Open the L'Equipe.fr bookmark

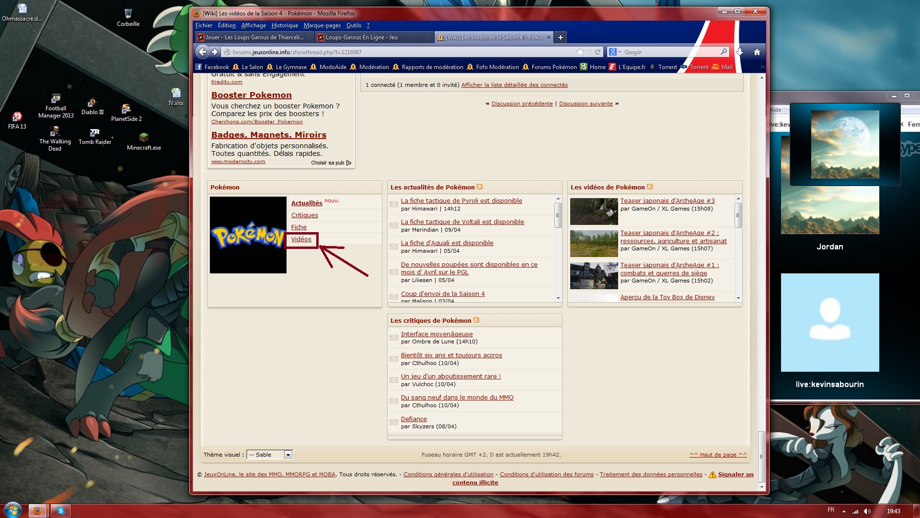pos(627,67)
